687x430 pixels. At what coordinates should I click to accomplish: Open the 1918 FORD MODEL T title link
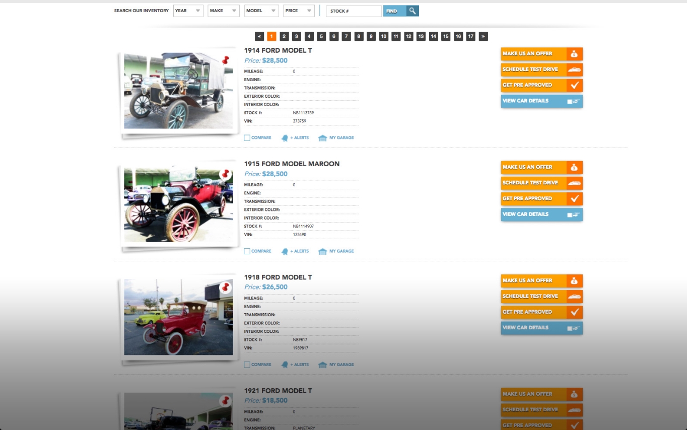(x=278, y=277)
